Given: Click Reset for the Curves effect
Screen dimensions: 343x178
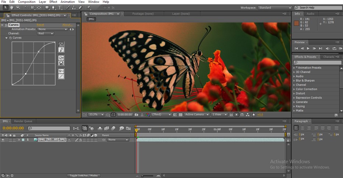Looking at the screenshot, I should coord(40,25).
